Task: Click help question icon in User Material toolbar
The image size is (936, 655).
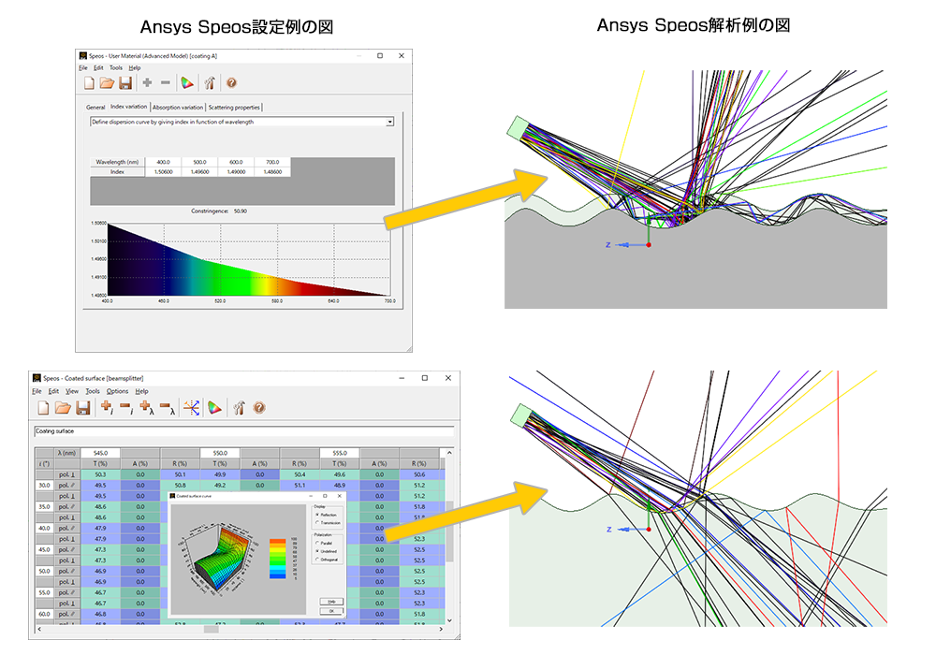Action: (x=231, y=83)
